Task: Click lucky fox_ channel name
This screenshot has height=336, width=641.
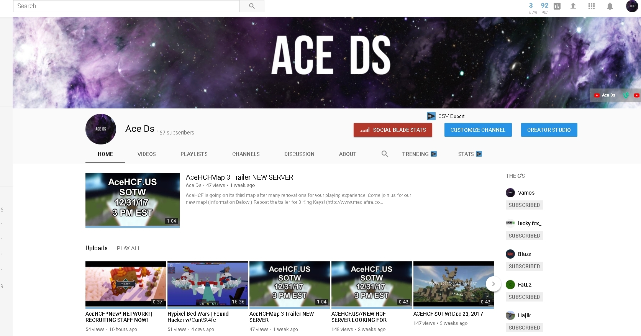Action: click(x=530, y=223)
